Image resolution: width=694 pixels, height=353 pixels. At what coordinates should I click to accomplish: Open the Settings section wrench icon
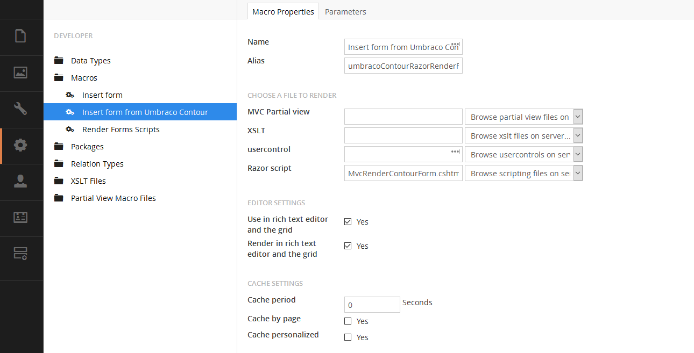[20, 109]
